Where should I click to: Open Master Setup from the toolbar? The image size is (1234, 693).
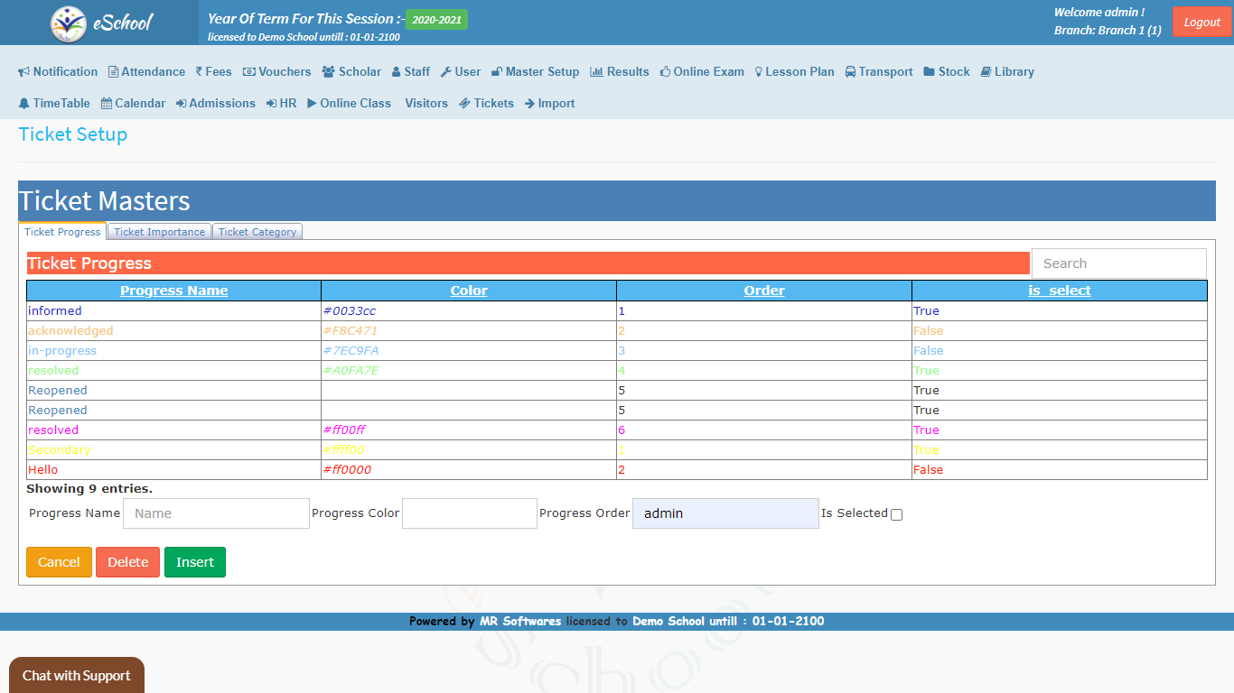click(x=496, y=71)
